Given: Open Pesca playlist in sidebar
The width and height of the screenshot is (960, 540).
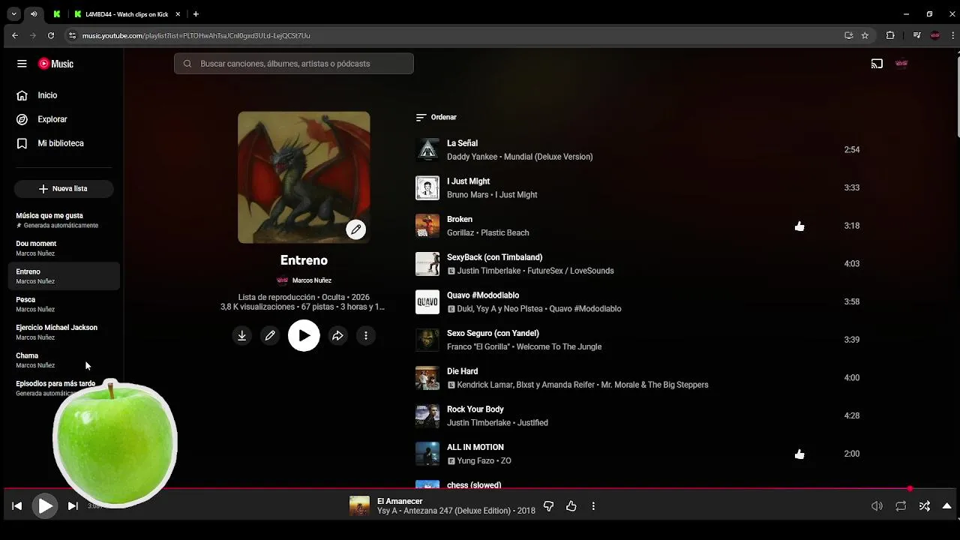Looking at the screenshot, I should coord(65,304).
